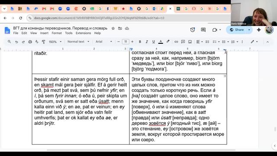Adjust line and paragraph spacing
Image resolution: width=277 pixels, height=156 pixels.
tap(207, 42)
